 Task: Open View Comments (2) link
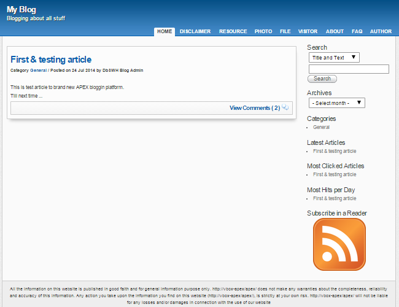(x=255, y=108)
